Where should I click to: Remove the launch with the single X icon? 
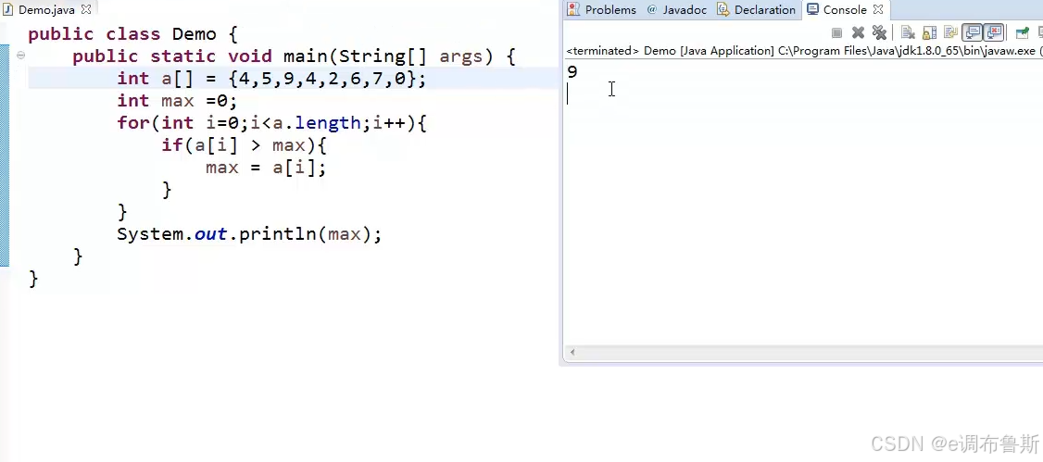click(x=858, y=32)
